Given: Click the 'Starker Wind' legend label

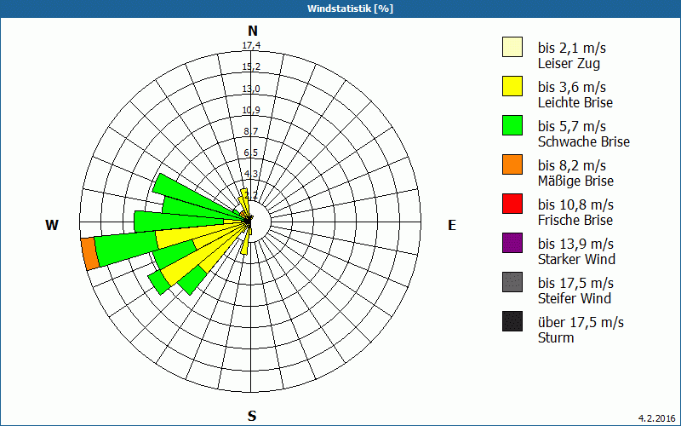Looking at the screenshot, I should [577, 259].
